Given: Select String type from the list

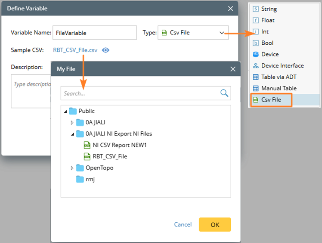Looking at the screenshot, I should (x=269, y=9).
